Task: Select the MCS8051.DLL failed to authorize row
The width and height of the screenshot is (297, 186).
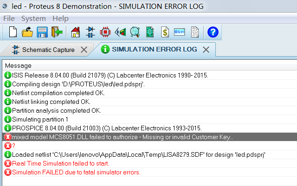Action: click(x=149, y=137)
